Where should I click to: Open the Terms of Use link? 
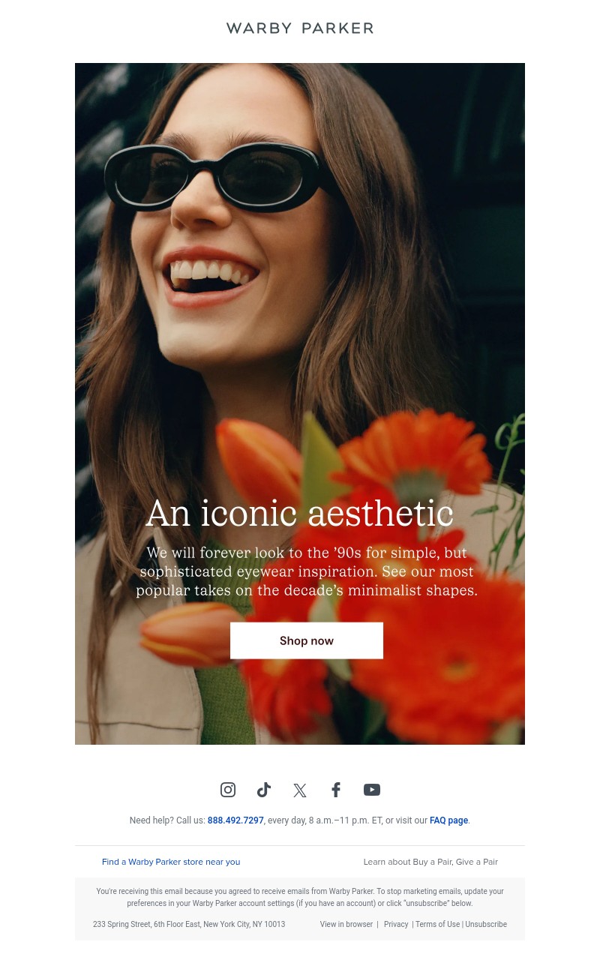coord(437,924)
